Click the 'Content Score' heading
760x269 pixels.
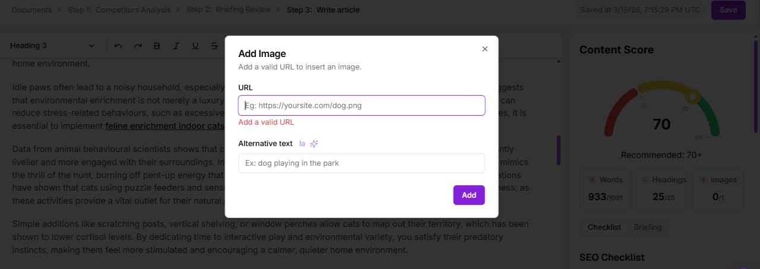tap(616, 50)
